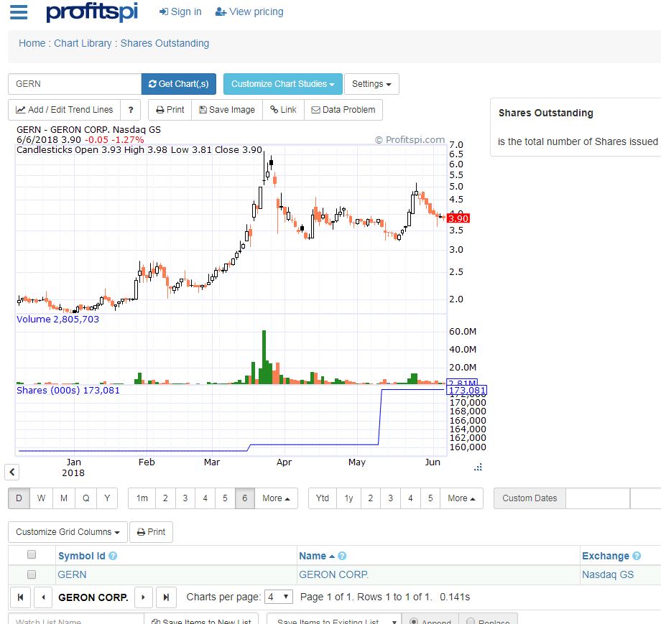Click the Get Chart(s) button
661x624 pixels.
click(179, 84)
